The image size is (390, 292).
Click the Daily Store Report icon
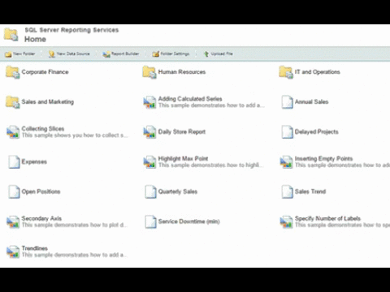(x=149, y=132)
